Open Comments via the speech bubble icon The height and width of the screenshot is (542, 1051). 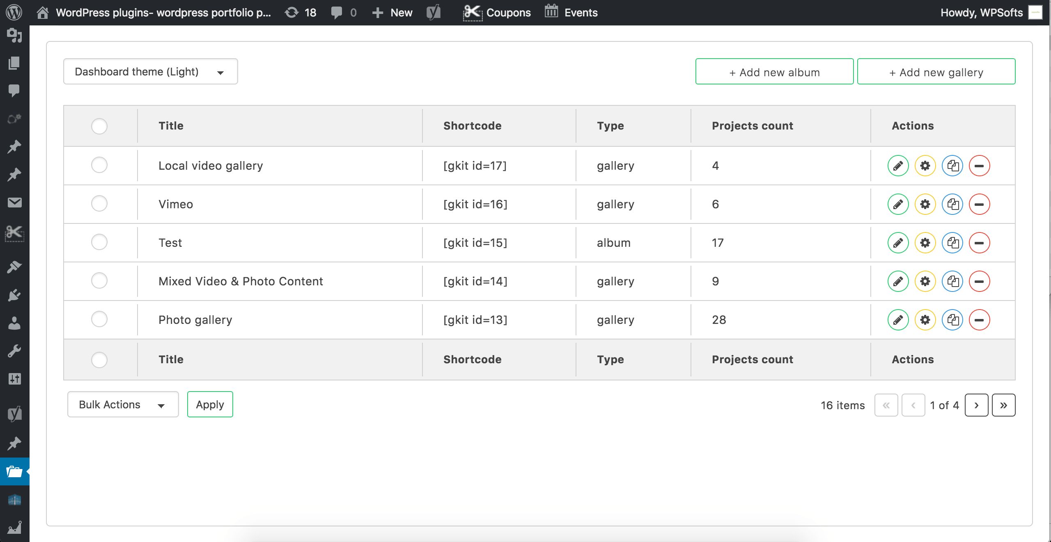pyautogui.click(x=337, y=12)
